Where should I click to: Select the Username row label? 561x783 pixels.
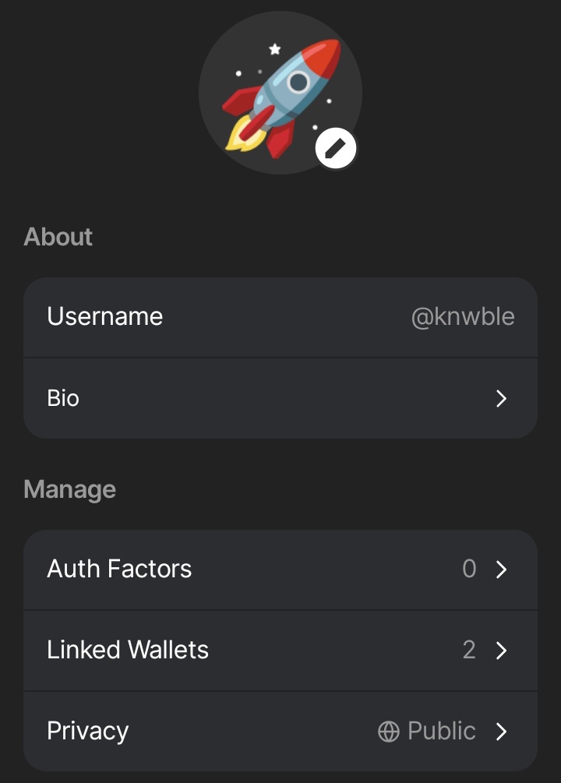pos(105,316)
